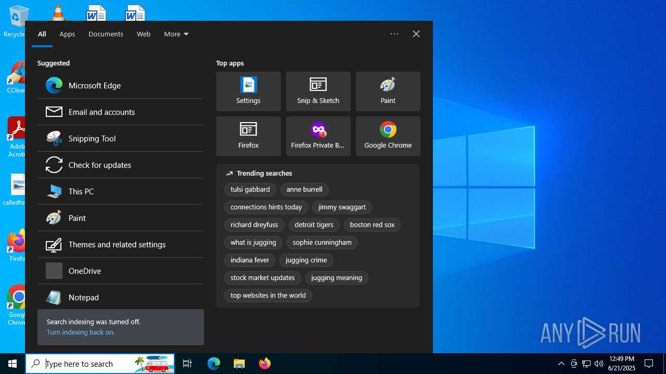This screenshot has height=374, width=666.
Task: Open Settings tile in Top apps
Action: [x=248, y=91]
